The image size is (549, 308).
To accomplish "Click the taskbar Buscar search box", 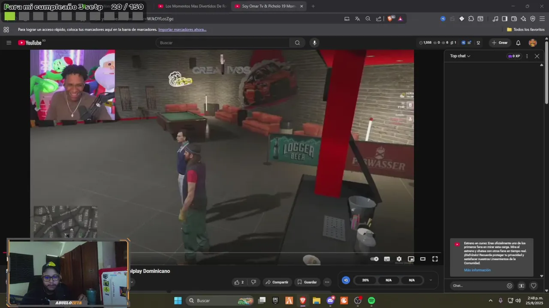I will [x=220, y=301].
